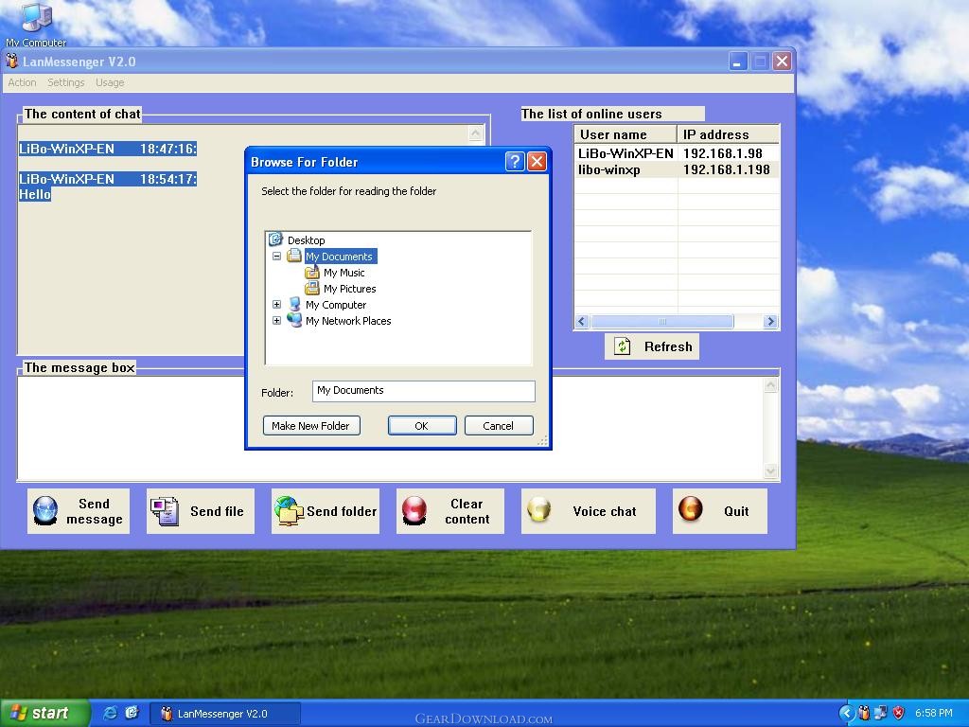The width and height of the screenshot is (969, 727).
Task: Click the Send message globe icon
Action: [x=45, y=510]
